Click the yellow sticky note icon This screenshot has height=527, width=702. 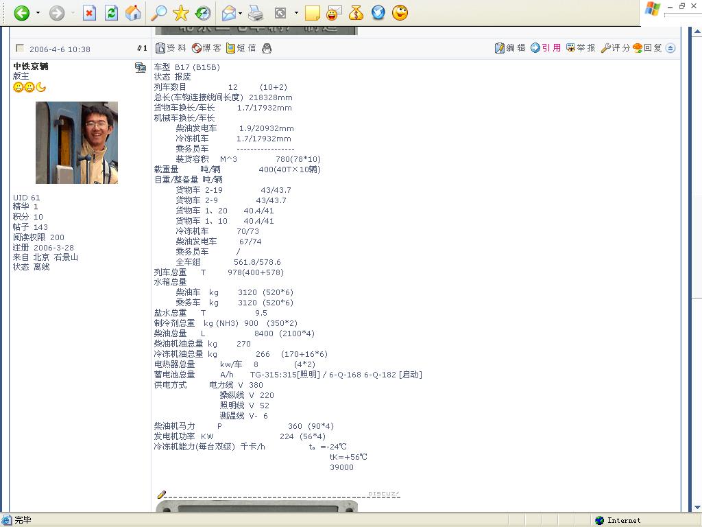click(x=312, y=13)
